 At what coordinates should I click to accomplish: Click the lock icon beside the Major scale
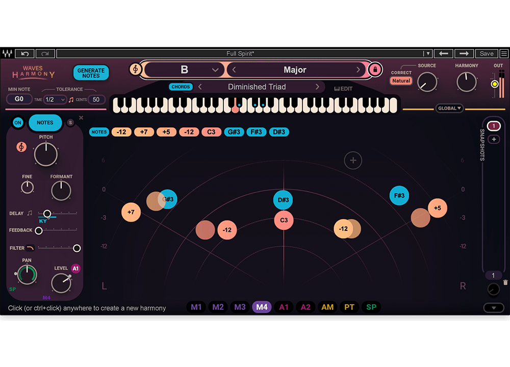click(x=375, y=69)
